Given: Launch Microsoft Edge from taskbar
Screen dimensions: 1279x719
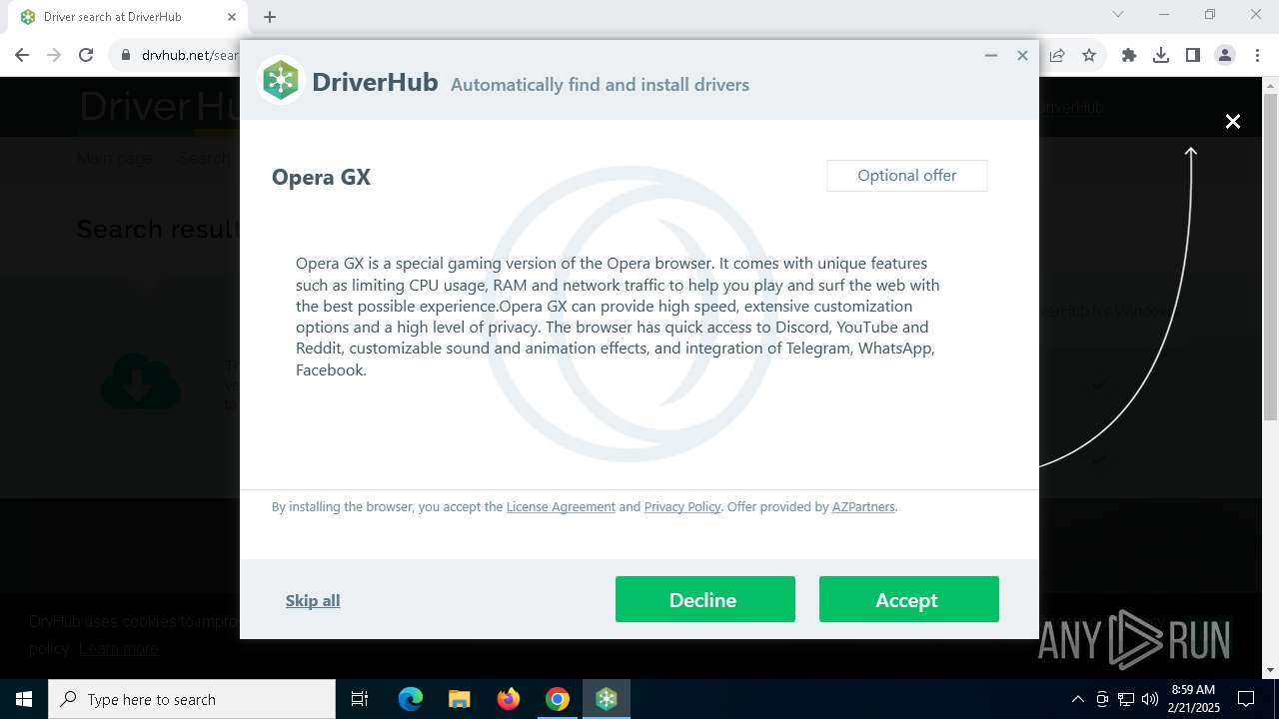Looking at the screenshot, I should pos(411,699).
